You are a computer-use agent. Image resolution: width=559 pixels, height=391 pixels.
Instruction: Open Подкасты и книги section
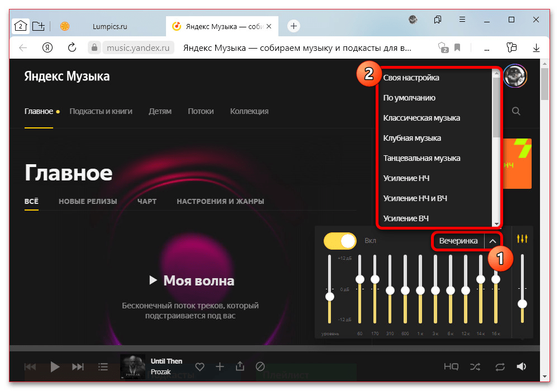pyautogui.click(x=101, y=112)
